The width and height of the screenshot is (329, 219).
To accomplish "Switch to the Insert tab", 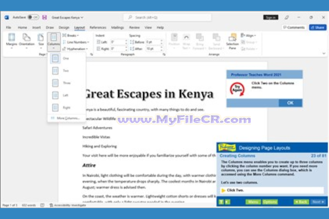I will [x=36, y=27].
